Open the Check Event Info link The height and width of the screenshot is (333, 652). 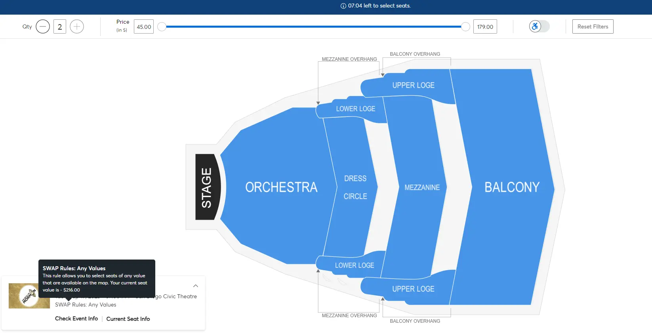[76, 319]
